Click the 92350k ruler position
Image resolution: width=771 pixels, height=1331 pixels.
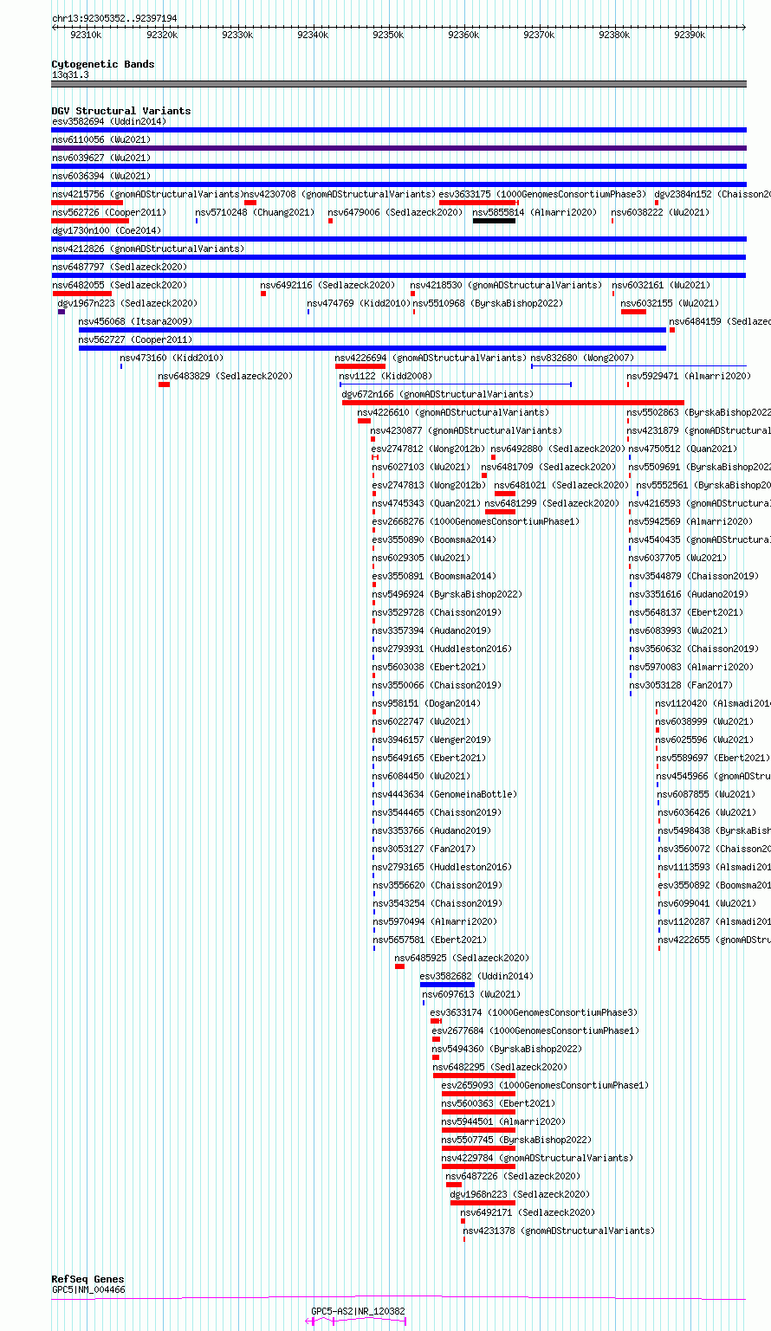[388, 35]
